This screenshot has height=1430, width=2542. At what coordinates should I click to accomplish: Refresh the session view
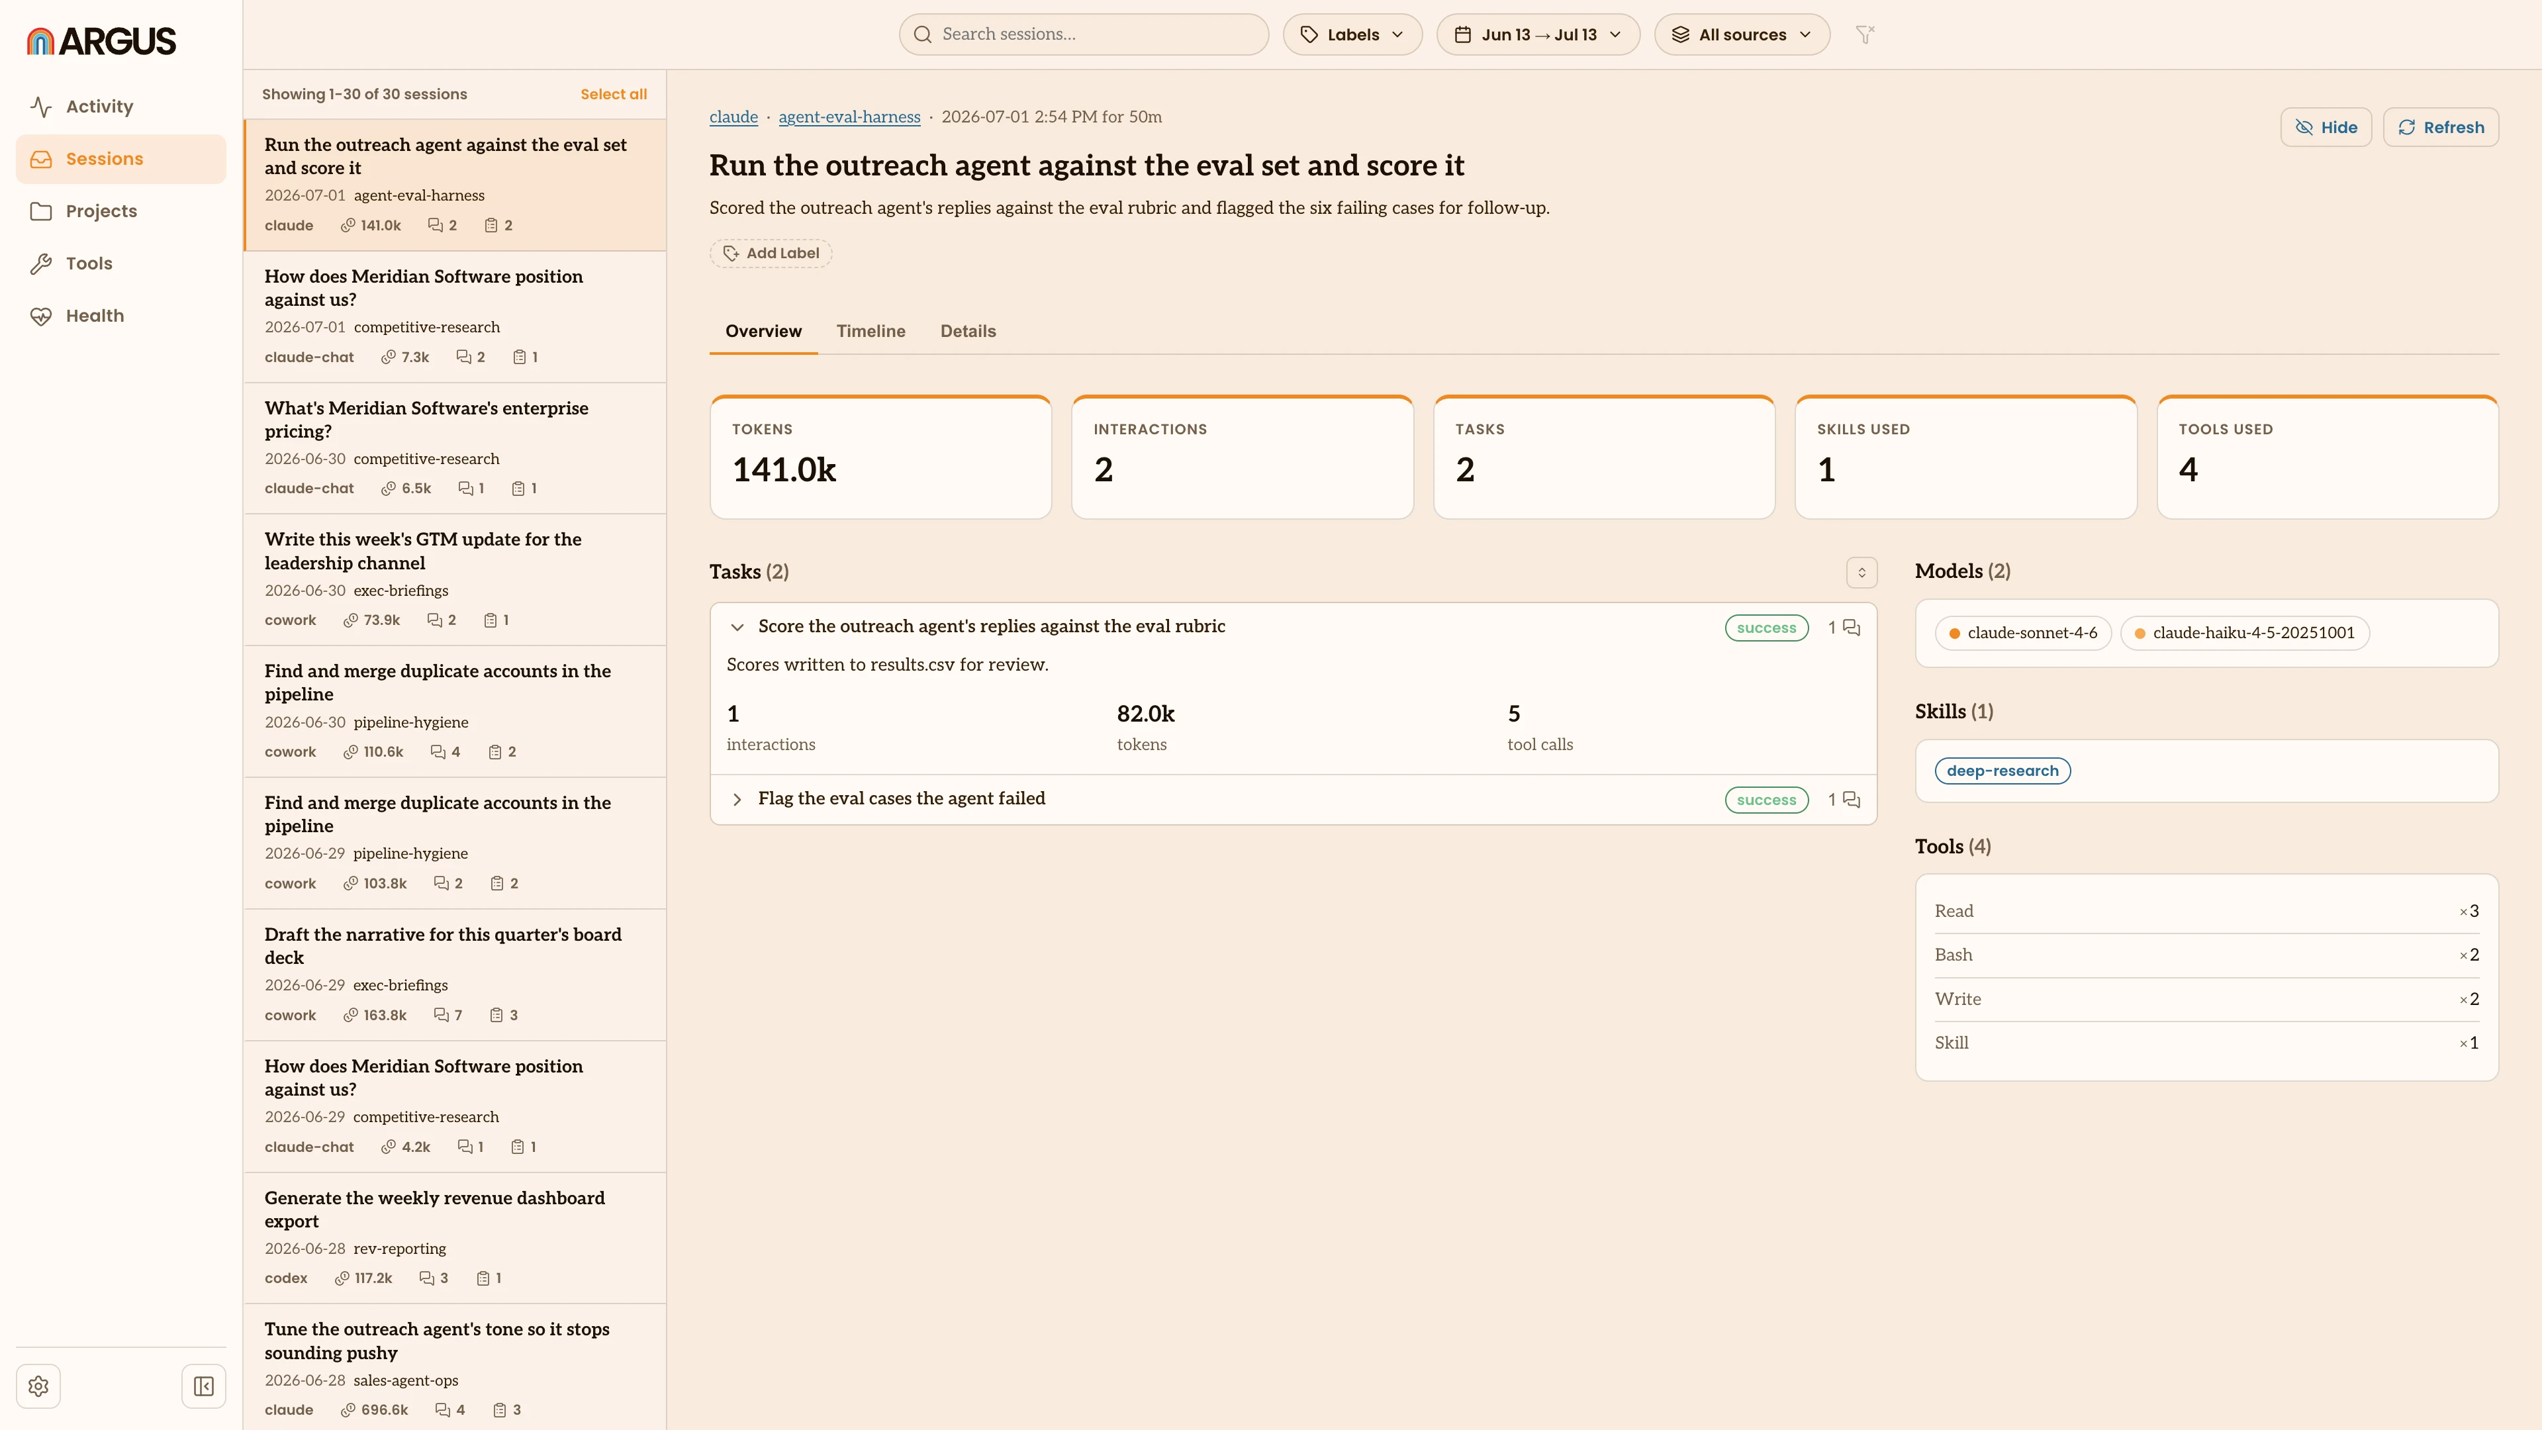[x=2440, y=127]
